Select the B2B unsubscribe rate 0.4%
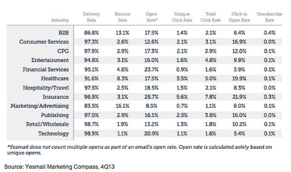This screenshot has width=291, height=172. [269, 33]
